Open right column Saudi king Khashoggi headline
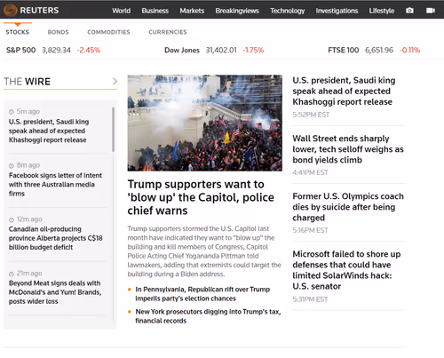Image resolution: width=444 pixels, height=358 pixels. (344, 91)
